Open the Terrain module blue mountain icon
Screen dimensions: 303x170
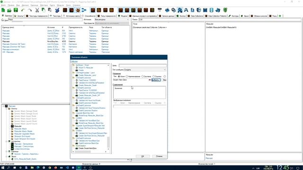point(167,10)
